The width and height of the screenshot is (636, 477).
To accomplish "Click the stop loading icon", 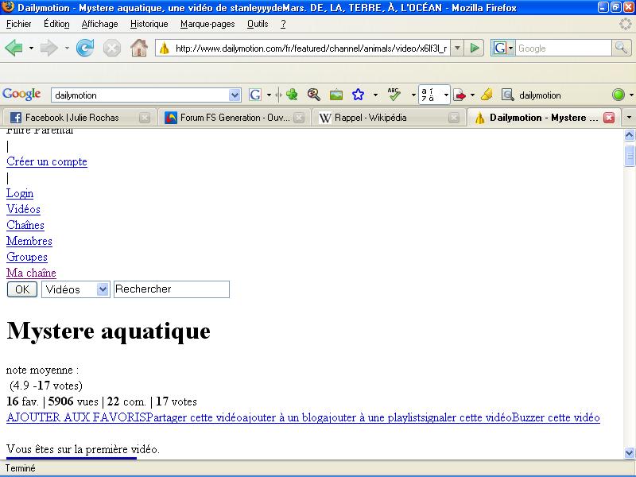I will [111, 48].
